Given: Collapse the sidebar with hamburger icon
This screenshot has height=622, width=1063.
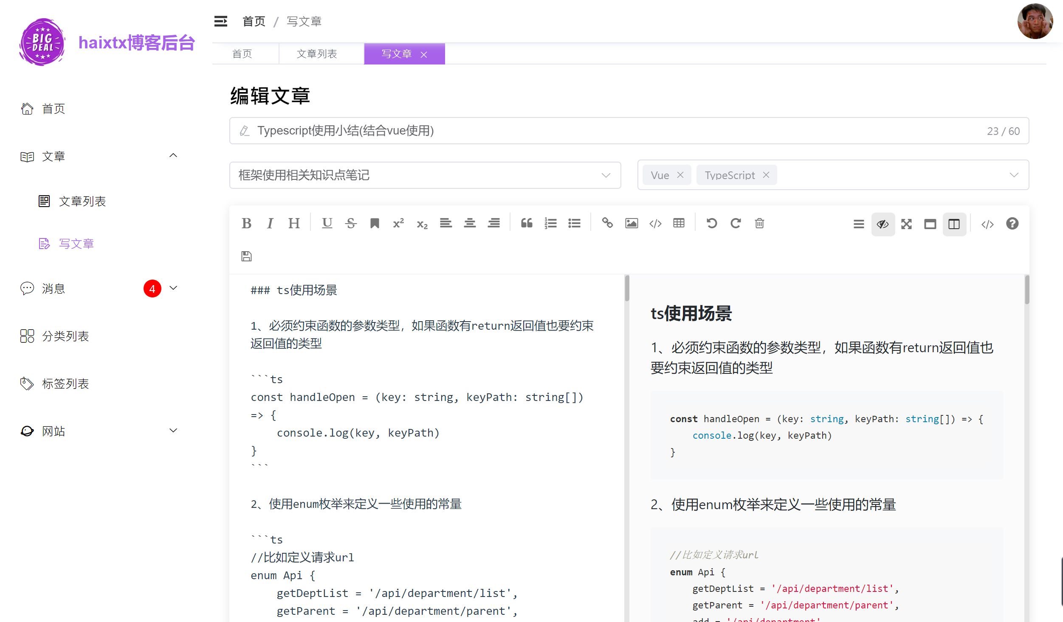Looking at the screenshot, I should pyautogui.click(x=221, y=21).
